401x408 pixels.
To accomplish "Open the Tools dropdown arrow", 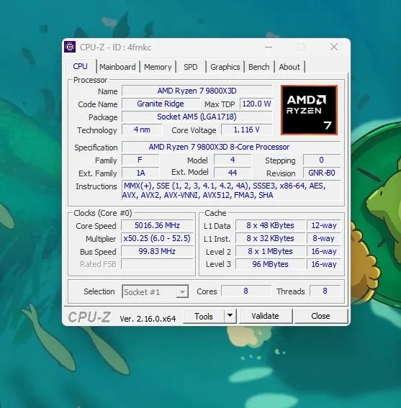I will click(230, 316).
